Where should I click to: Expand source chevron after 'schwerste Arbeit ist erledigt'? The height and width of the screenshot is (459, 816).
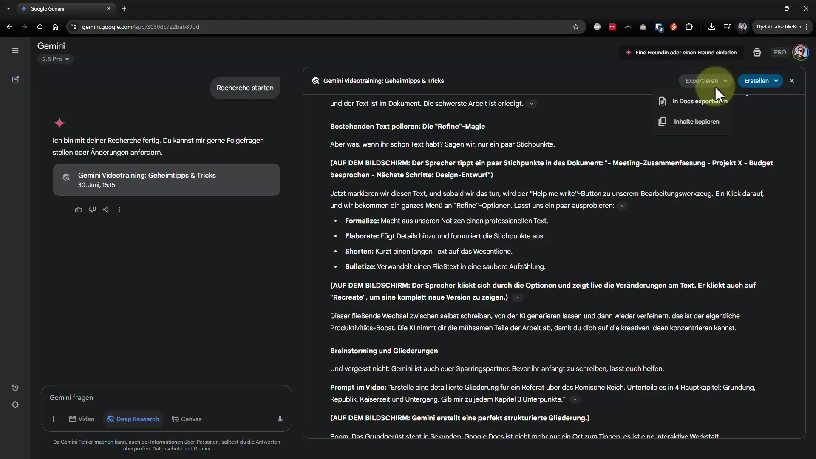coord(531,104)
